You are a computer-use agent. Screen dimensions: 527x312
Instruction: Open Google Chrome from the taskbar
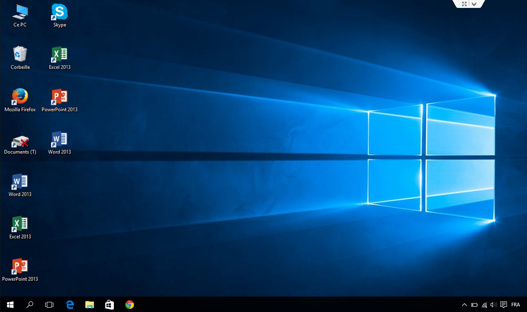[129, 305]
